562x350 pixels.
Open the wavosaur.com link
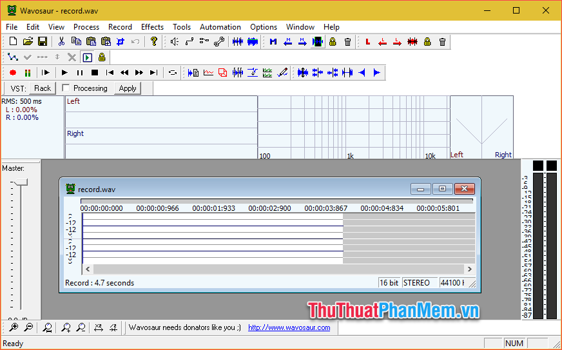pyautogui.click(x=289, y=327)
